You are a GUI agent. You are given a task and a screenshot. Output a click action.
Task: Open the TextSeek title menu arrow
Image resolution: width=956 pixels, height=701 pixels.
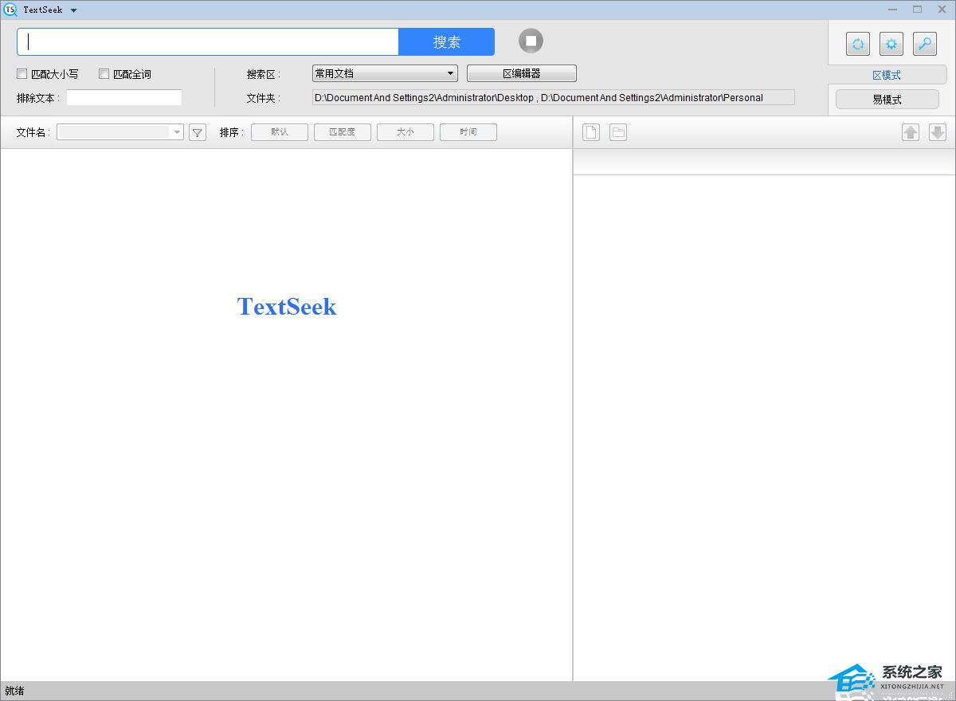click(x=73, y=10)
